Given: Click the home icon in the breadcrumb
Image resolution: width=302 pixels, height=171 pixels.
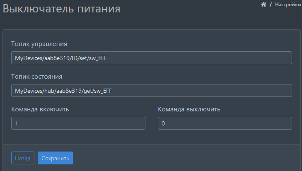Looking at the screenshot, I should (263, 5).
